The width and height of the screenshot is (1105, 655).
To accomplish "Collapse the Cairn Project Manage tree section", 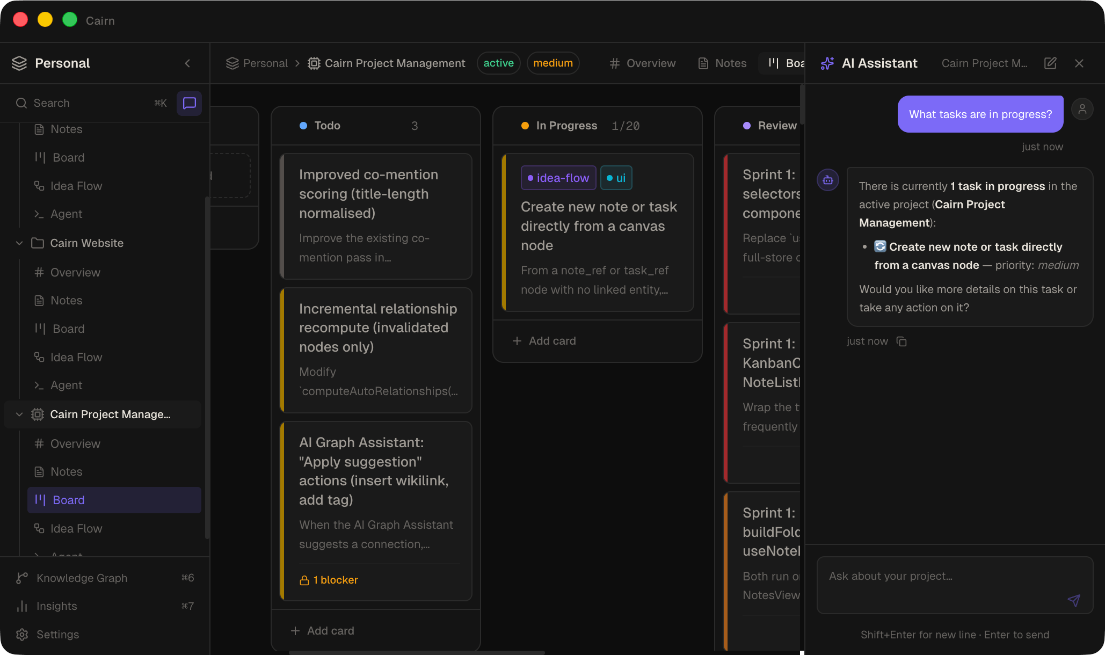I will tap(19, 414).
